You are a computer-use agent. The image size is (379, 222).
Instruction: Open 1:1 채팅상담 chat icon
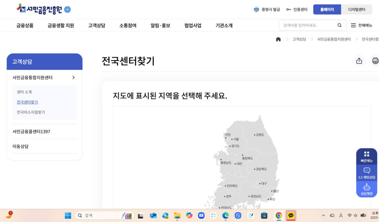(x=366, y=173)
